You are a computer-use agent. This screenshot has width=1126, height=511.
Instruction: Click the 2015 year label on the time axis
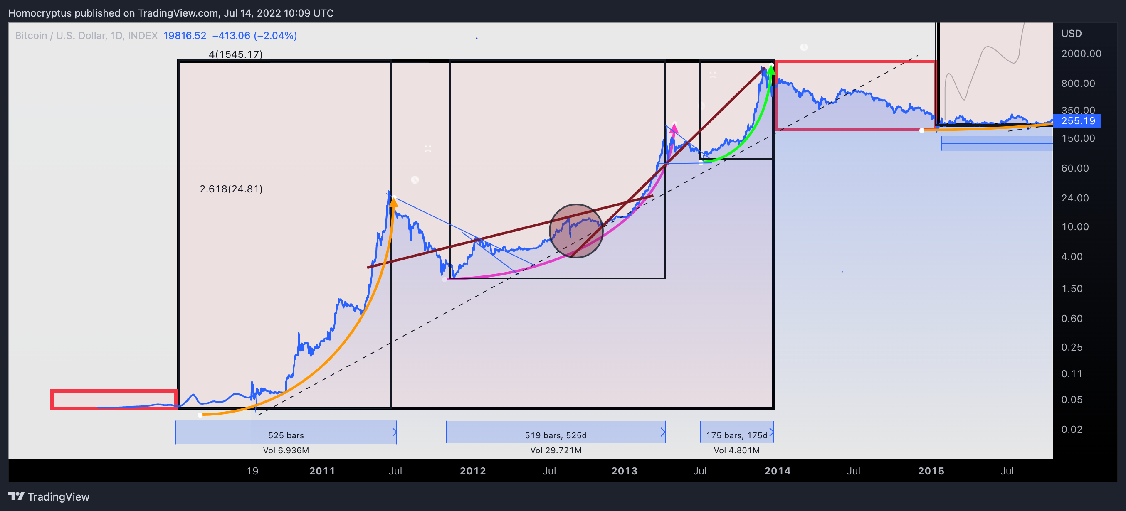tap(931, 471)
